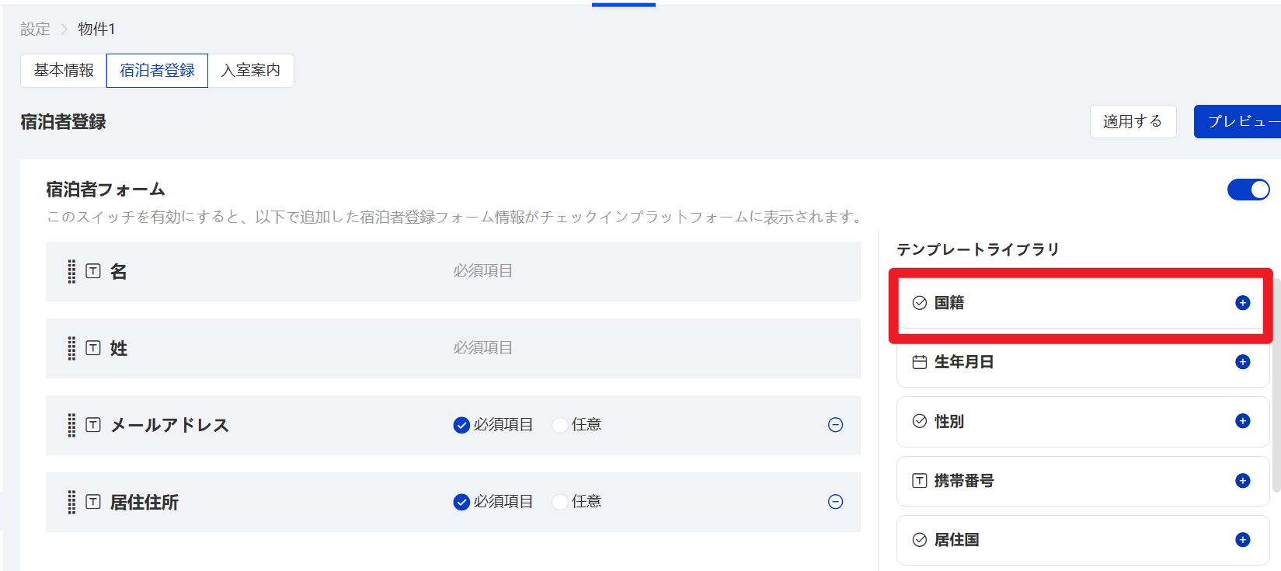Add 性別 field with plus icon

coord(1242,421)
